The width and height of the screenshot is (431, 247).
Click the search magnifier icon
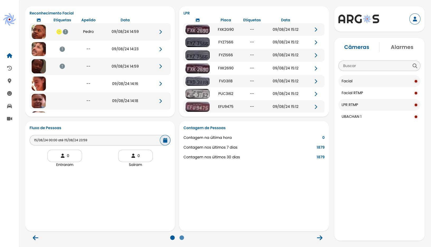415,66
